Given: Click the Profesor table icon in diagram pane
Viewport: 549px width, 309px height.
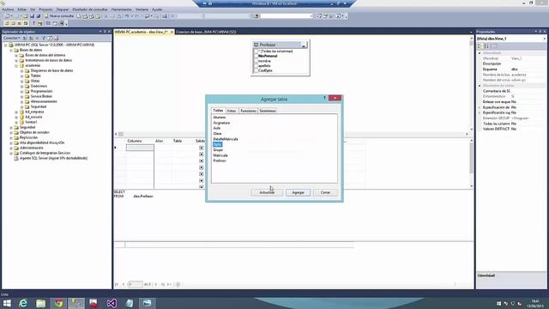Looking at the screenshot, I should [x=256, y=45].
